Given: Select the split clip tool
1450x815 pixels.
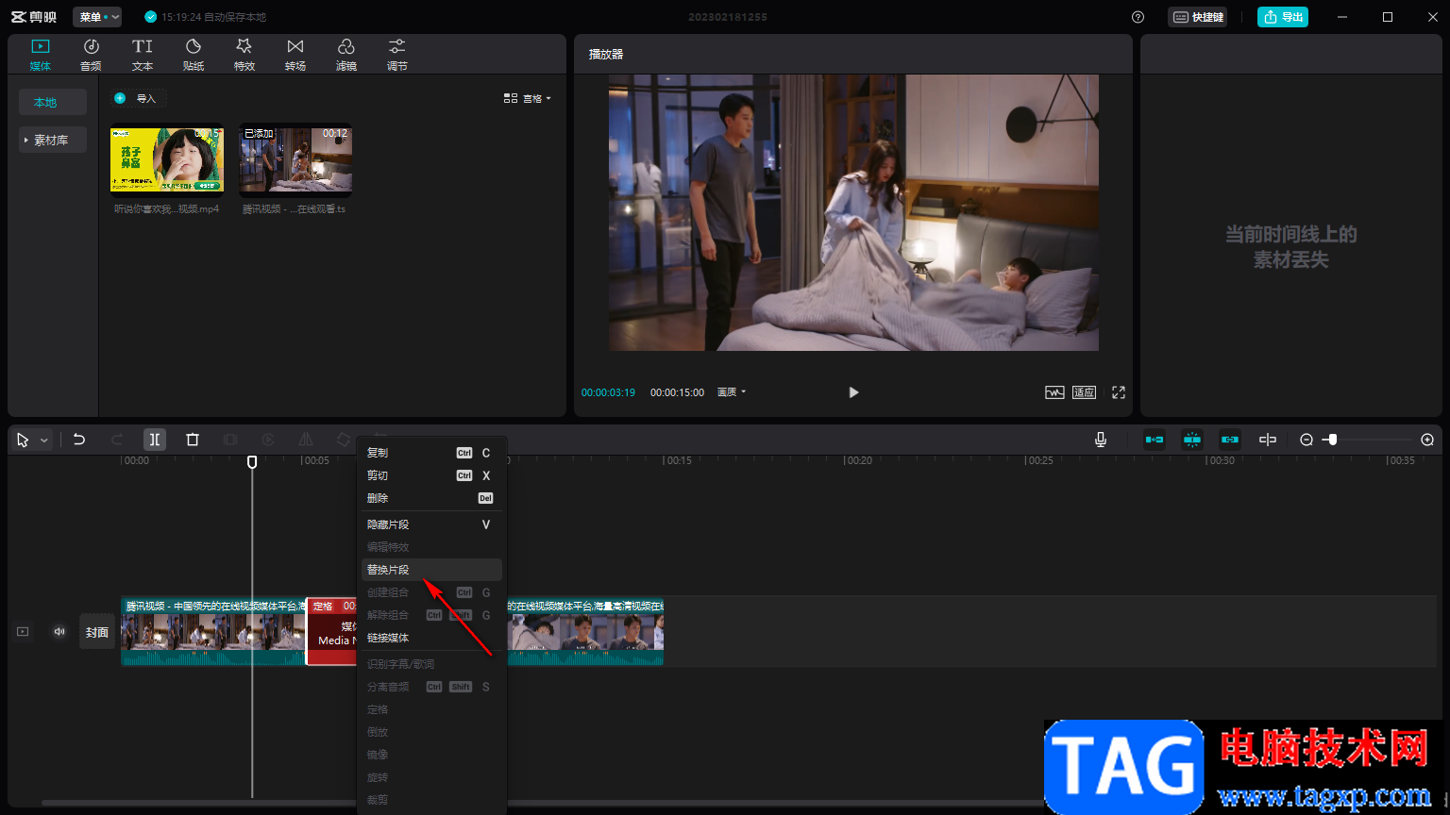Looking at the screenshot, I should (x=155, y=440).
